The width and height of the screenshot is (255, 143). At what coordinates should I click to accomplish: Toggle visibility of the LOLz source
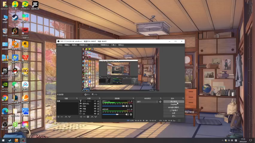coord(95,111)
